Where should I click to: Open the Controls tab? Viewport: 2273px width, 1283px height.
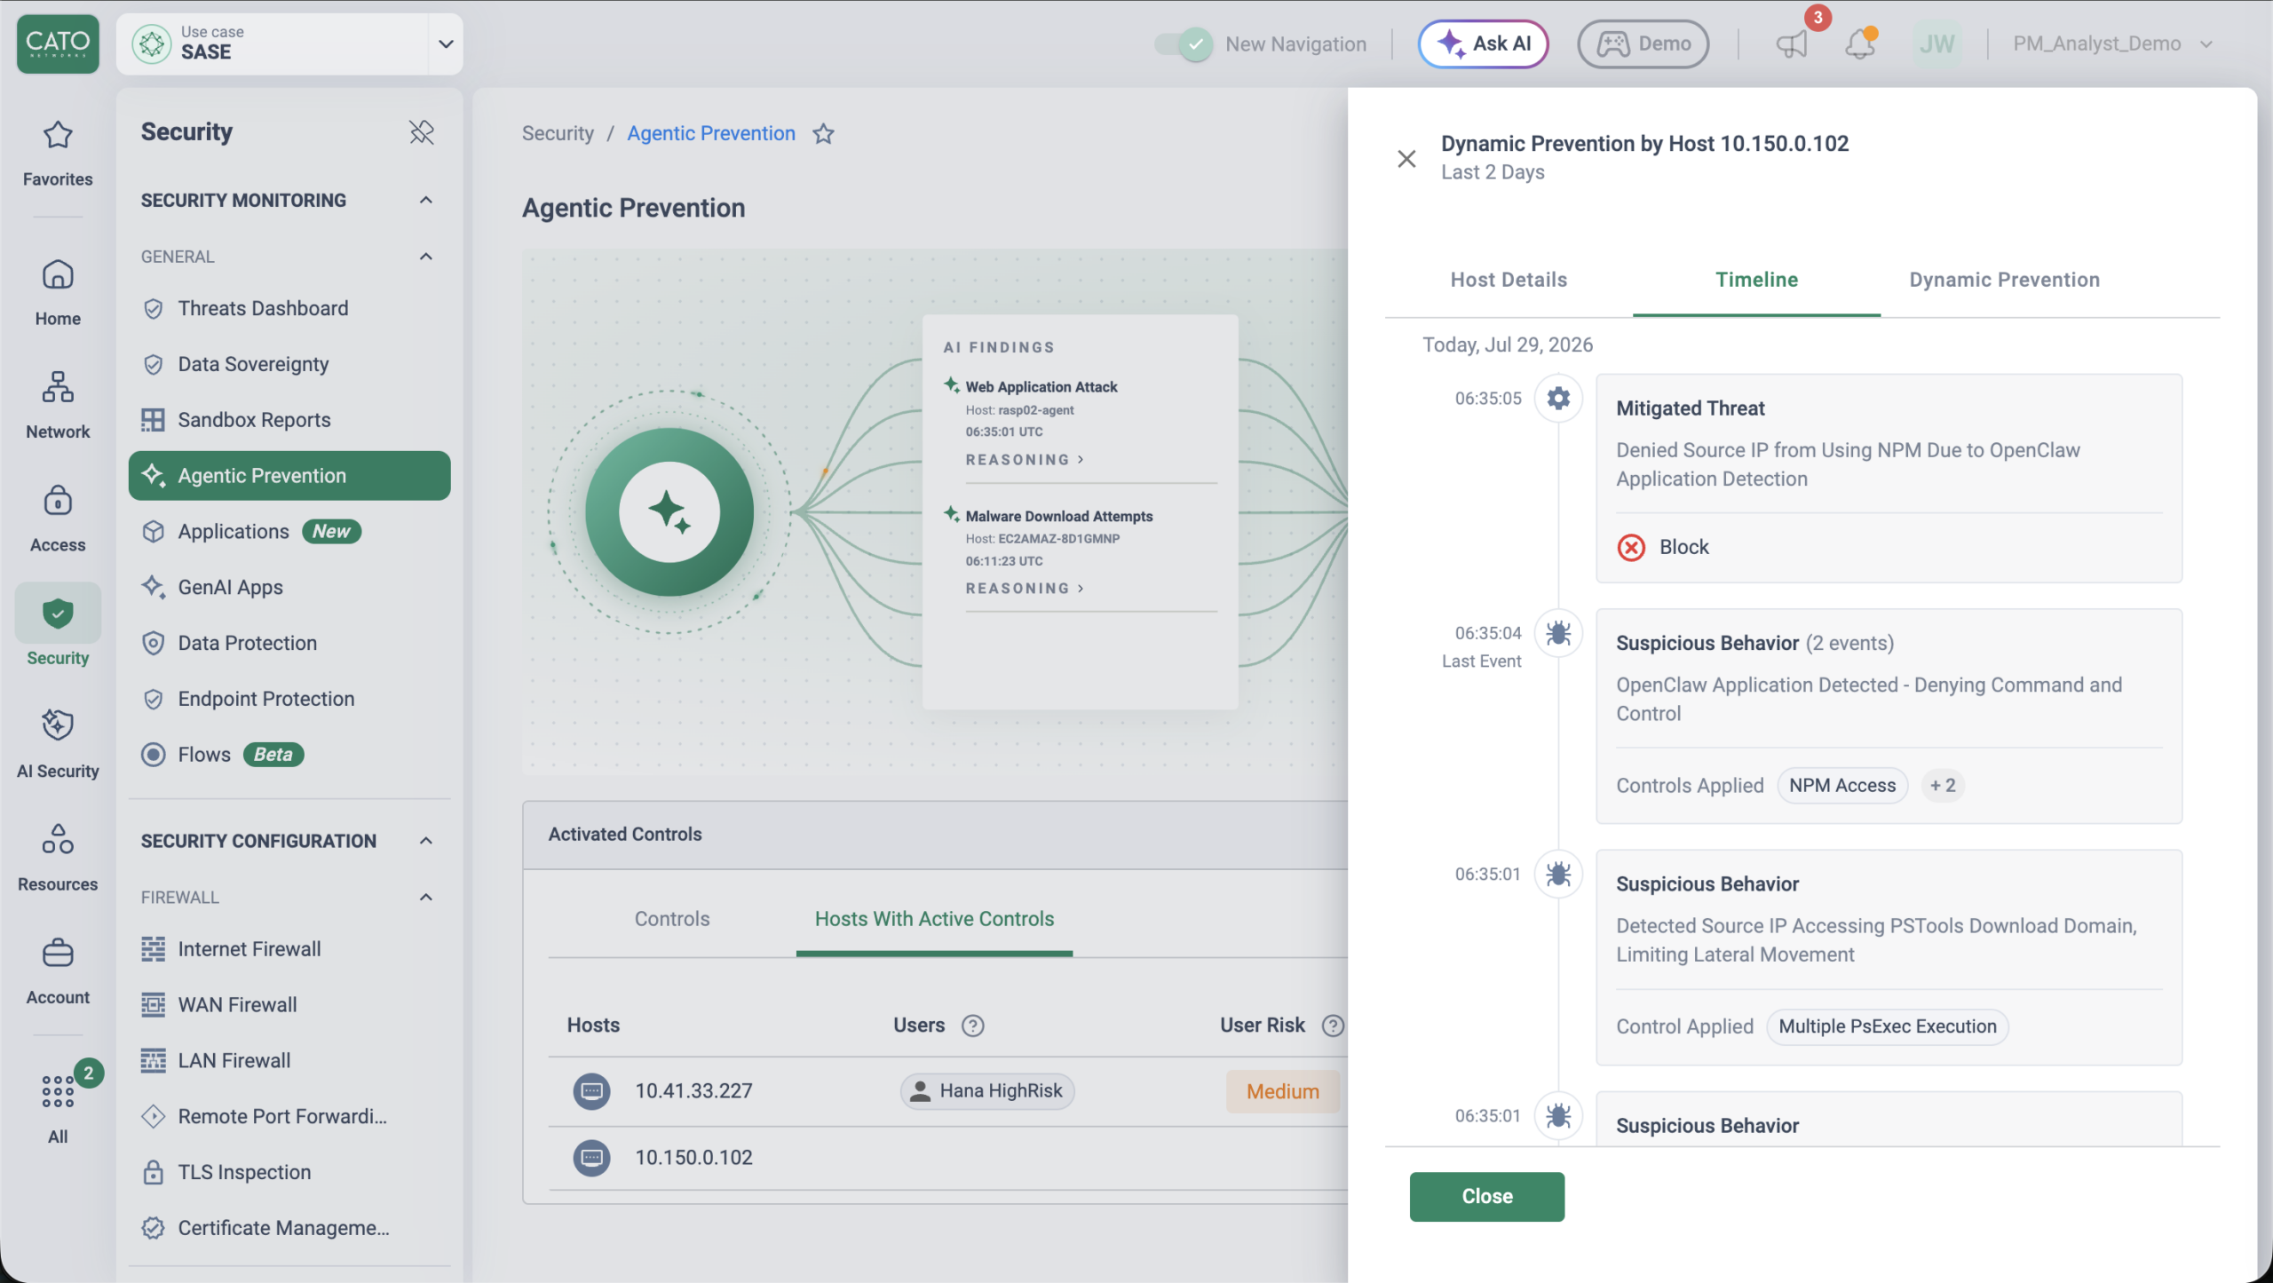point(672,919)
